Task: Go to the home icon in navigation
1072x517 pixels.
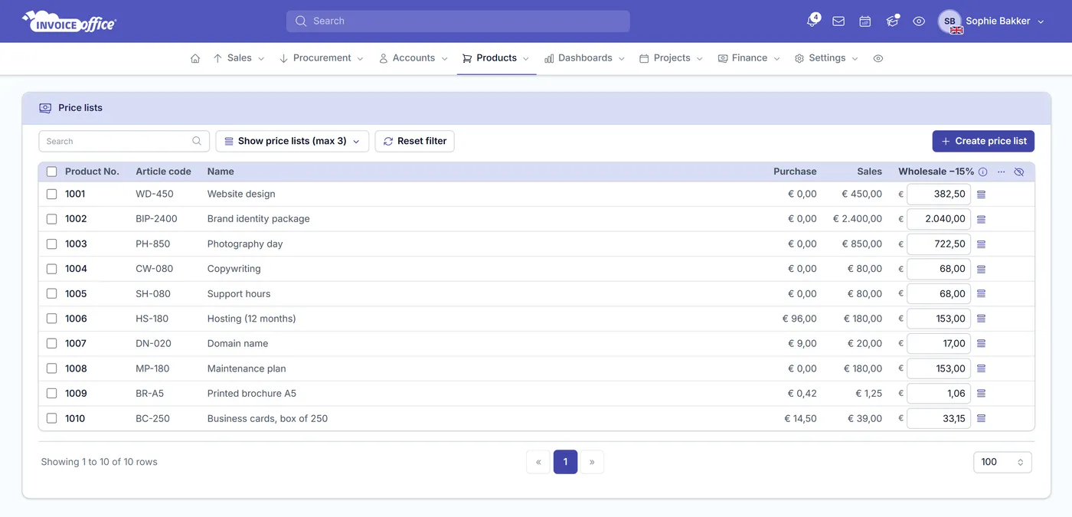Action: [x=195, y=58]
